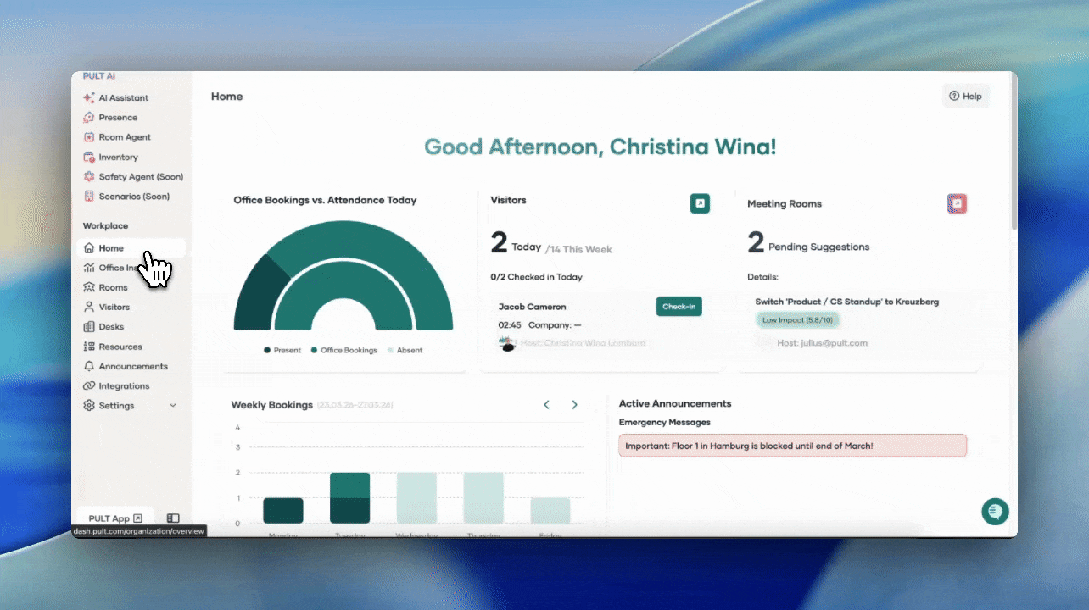The image size is (1089, 610).
Task: Select the Room Agent icon
Action: click(89, 137)
